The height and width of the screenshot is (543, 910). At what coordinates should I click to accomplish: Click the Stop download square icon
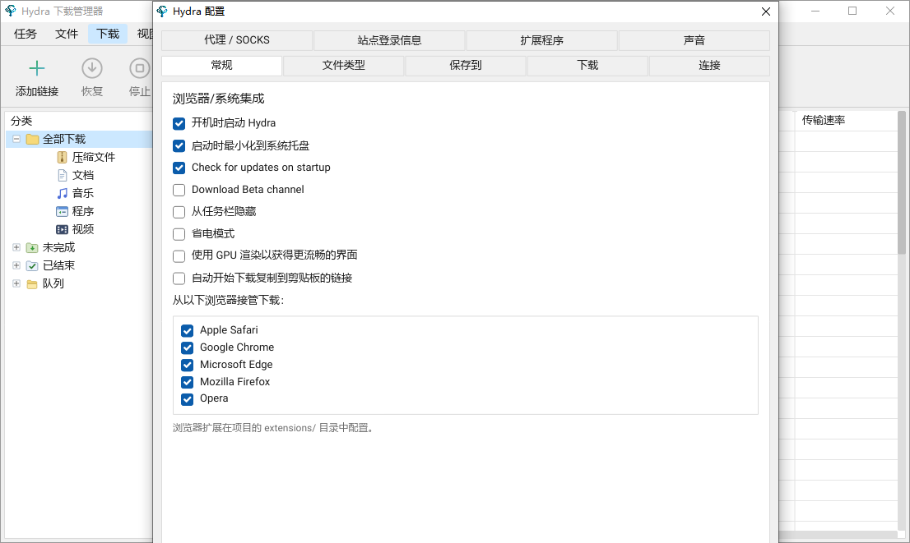coord(139,68)
